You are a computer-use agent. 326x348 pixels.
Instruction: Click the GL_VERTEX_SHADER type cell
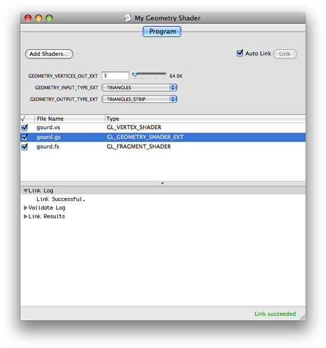click(134, 127)
